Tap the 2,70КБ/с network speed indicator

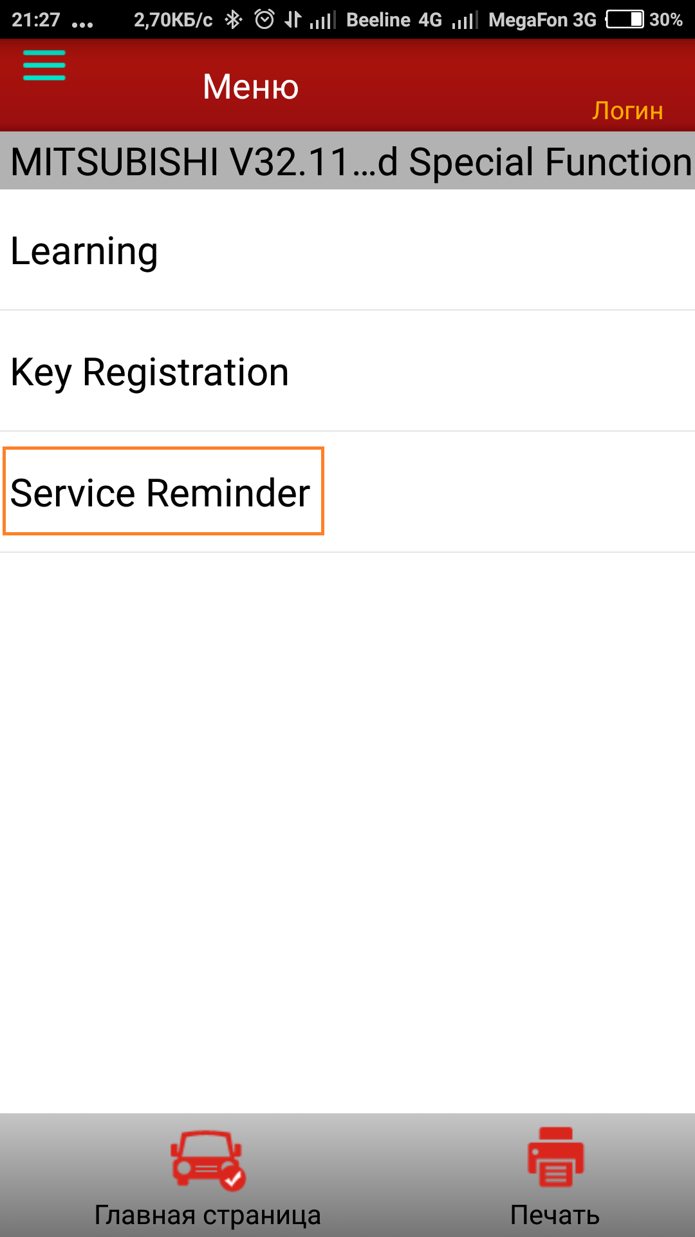[x=173, y=20]
